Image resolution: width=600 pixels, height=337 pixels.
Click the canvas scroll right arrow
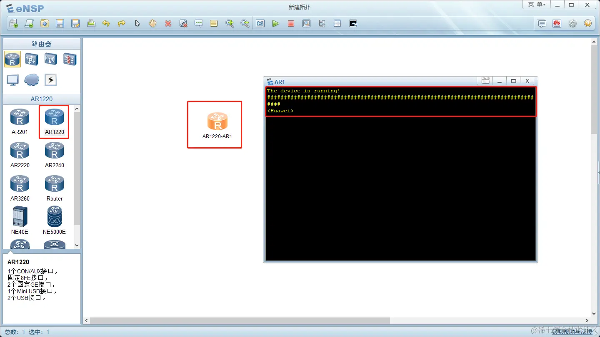587,321
